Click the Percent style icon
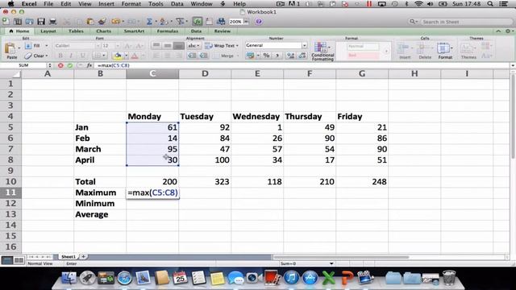The width and height of the screenshot is (516, 290). [x=267, y=56]
